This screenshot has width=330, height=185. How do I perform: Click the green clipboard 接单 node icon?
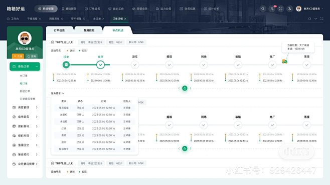pos(66,64)
